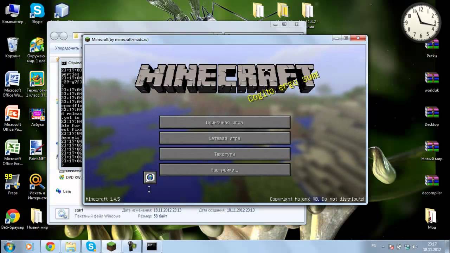Screen dimensions: 450x253
Task: Click the Сетевая игра button
Action: point(225,138)
